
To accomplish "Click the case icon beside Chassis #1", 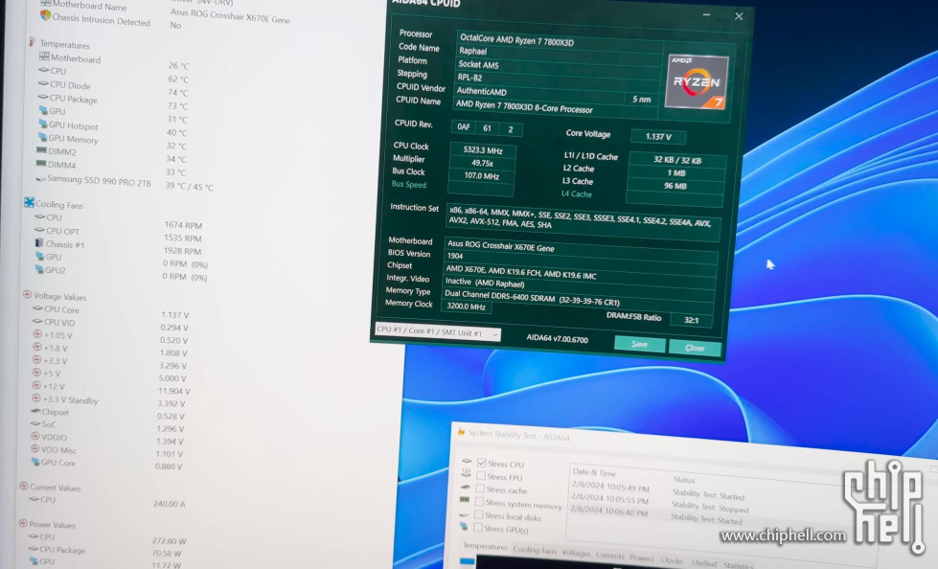I will click(x=39, y=243).
